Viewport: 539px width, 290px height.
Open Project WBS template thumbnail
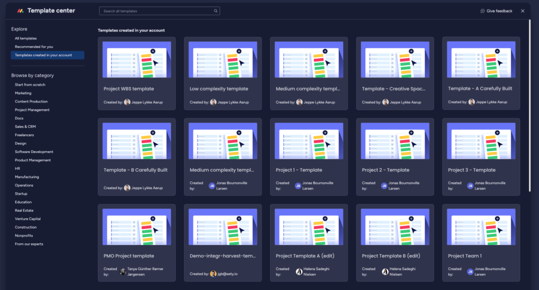(137, 60)
